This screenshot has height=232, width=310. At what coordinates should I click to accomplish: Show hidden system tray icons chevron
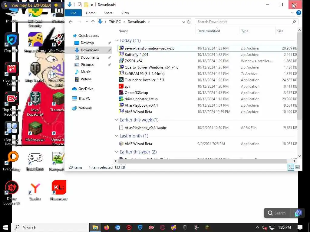pyautogui.click(x=257, y=227)
